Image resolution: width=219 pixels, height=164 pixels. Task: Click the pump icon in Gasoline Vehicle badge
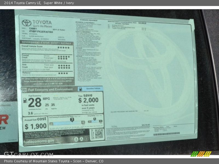click(80, 89)
